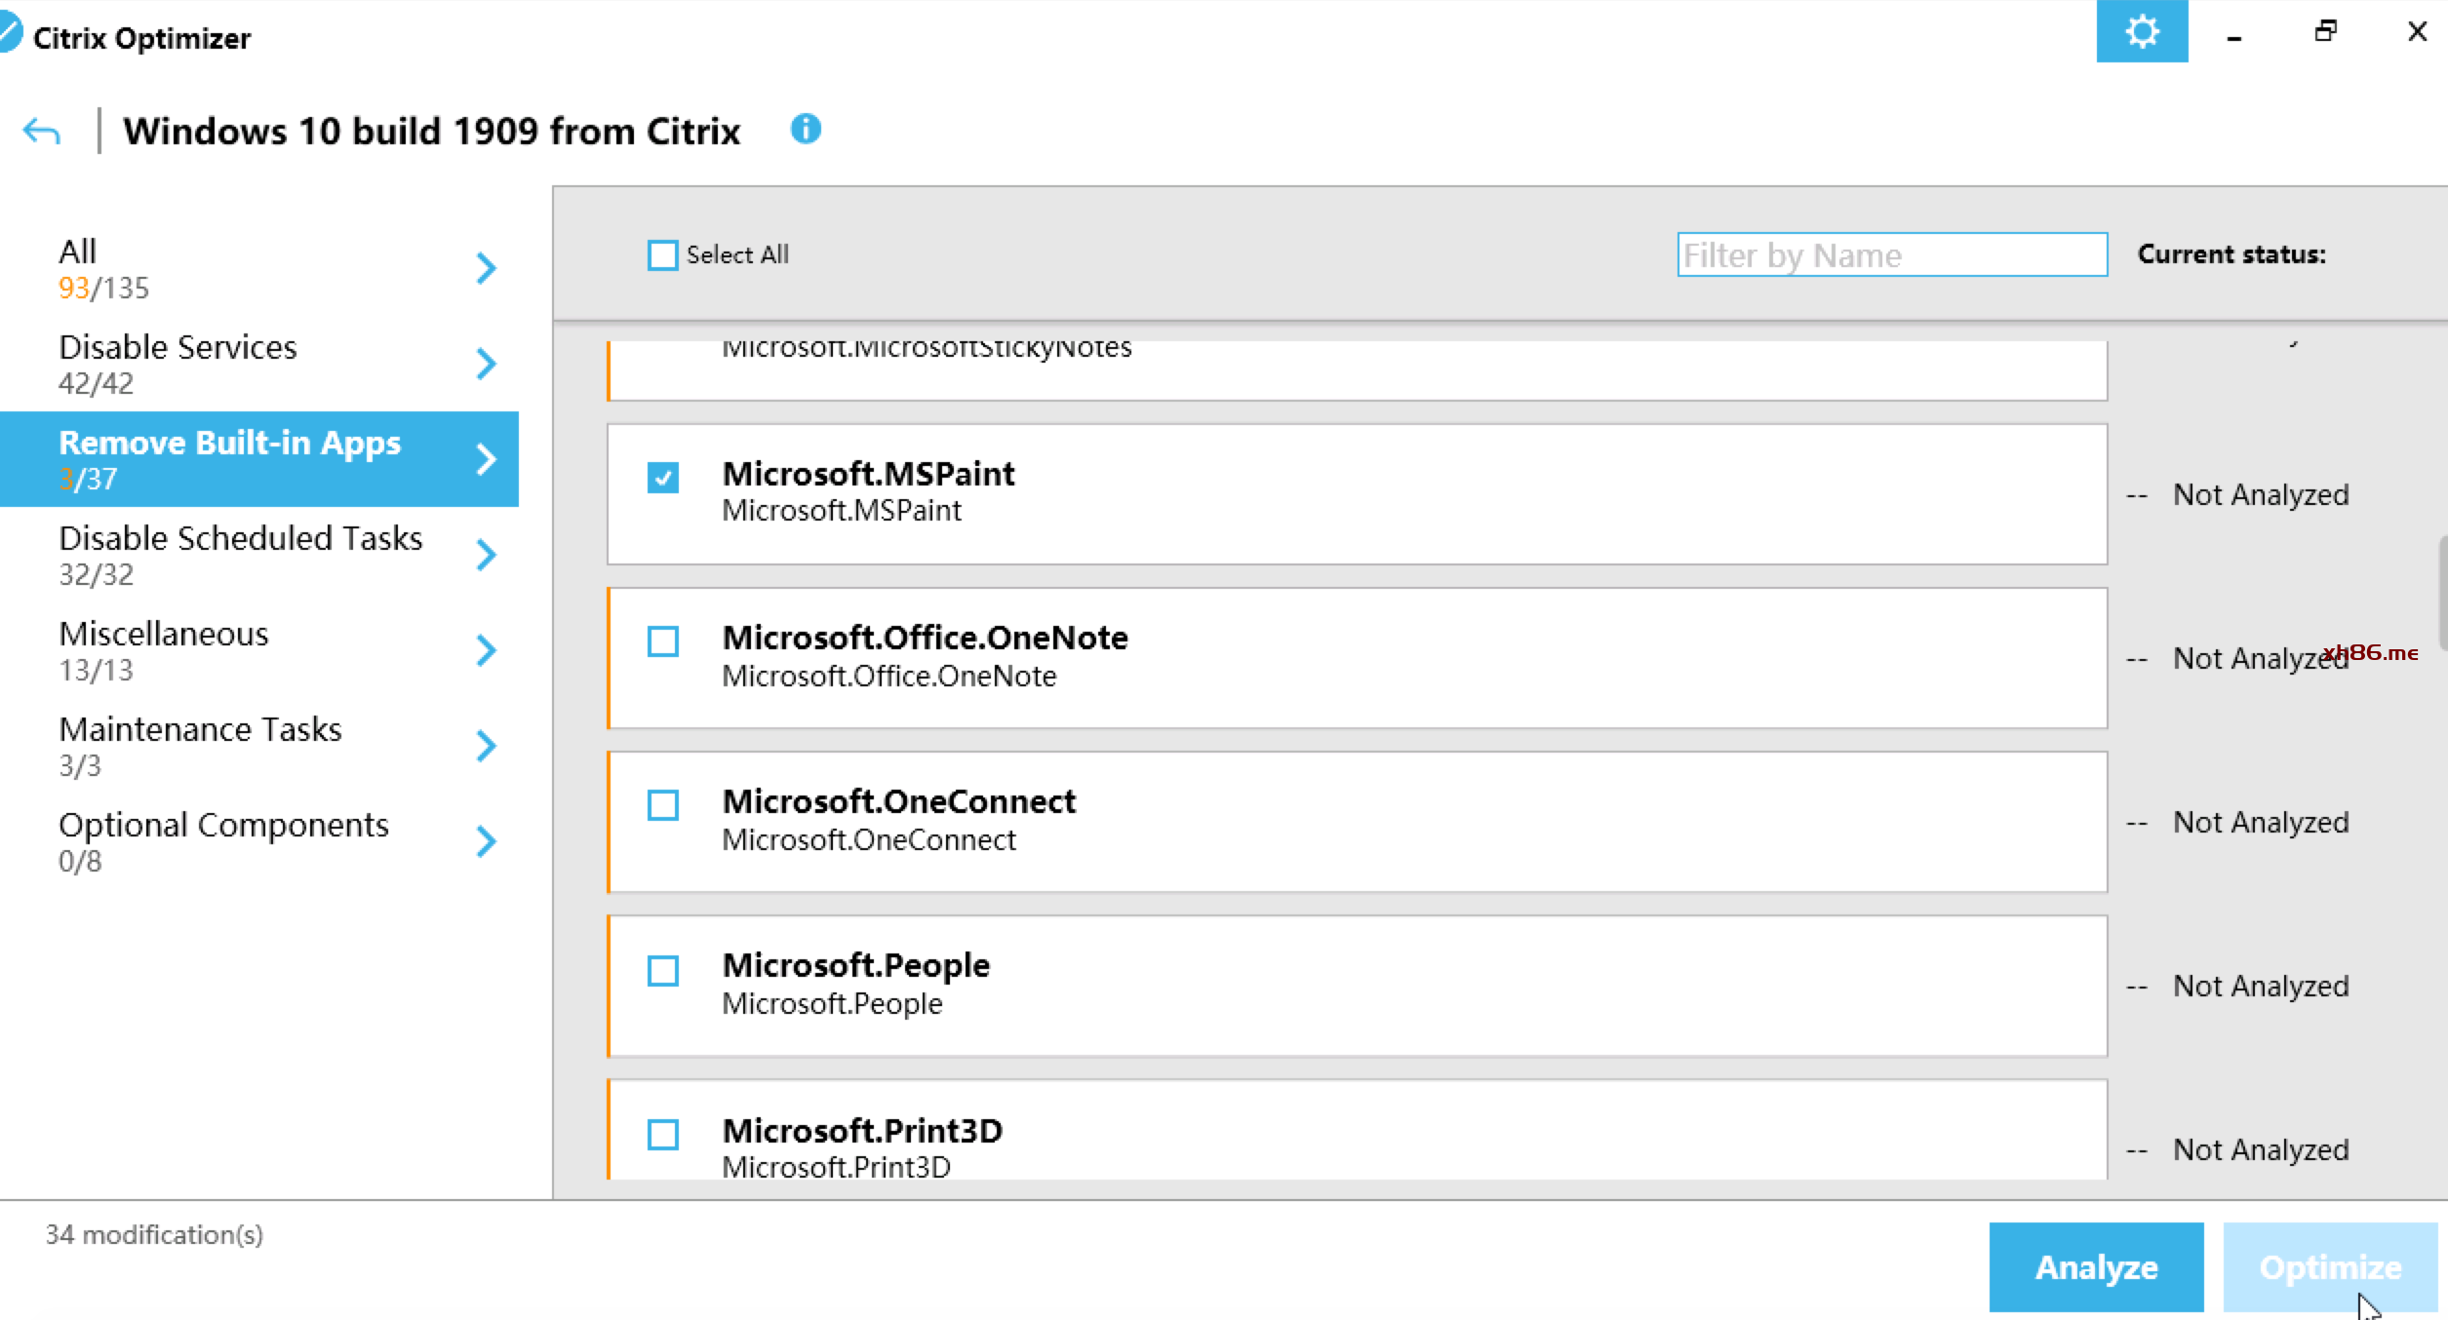2448x1320 pixels.
Task: Click the Windows 10 build 1909 title
Action: tap(431, 131)
